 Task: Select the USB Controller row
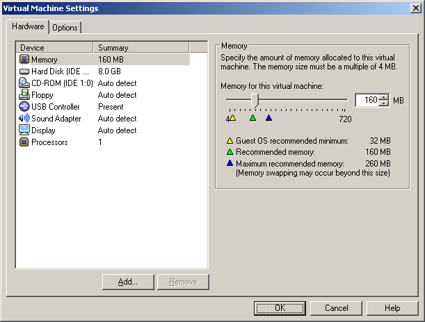(x=103, y=107)
